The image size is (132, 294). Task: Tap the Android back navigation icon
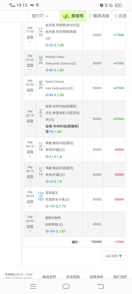pyautogui.click(x=101, y=286)
